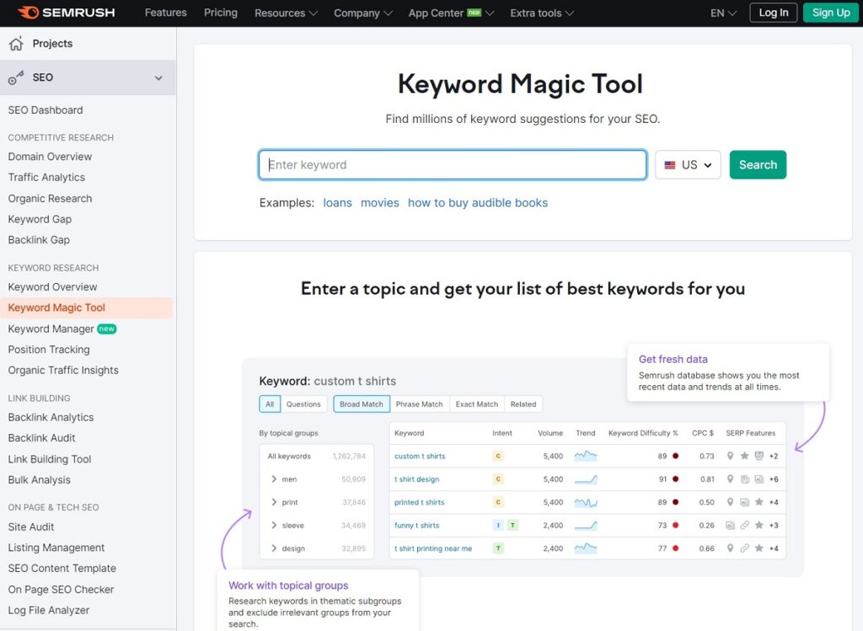Try the 'movies' example keyword

tap(380, 202)
